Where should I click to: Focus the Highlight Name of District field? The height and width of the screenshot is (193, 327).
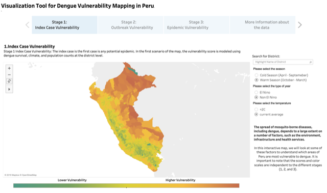point(283,62)
